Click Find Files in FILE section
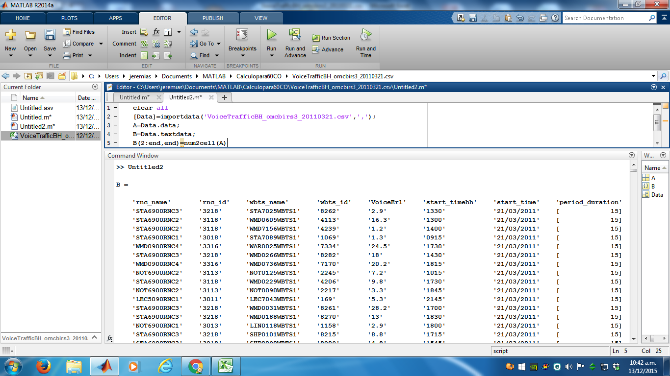Image resolution: width=670 pixels, height=376 pixels. tap(79, 32)
